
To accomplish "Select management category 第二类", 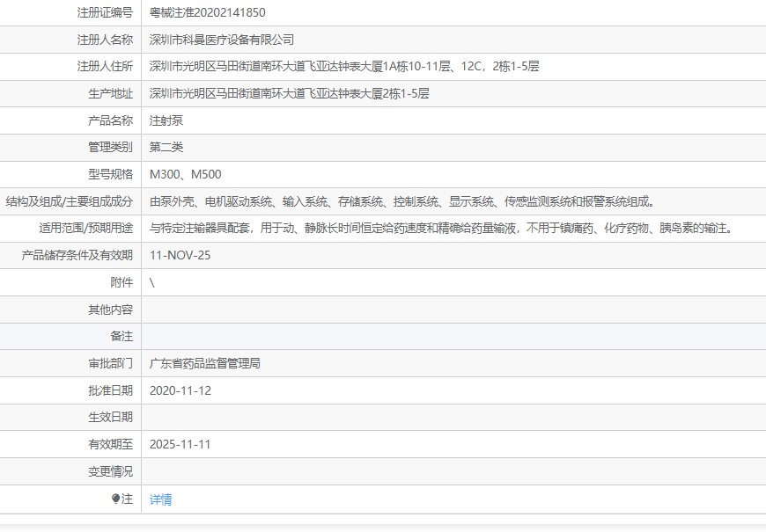I will click(166, 147).
